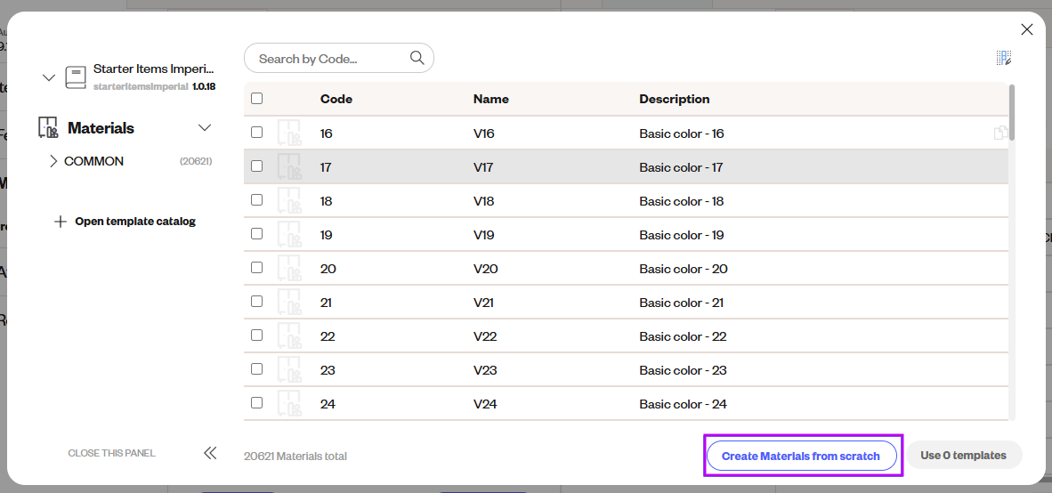The height and width of the screenshot is (493, 1052).
Task: Collapse the Materials section chevron
Action: pyautogui.click(x=205, y=127)
